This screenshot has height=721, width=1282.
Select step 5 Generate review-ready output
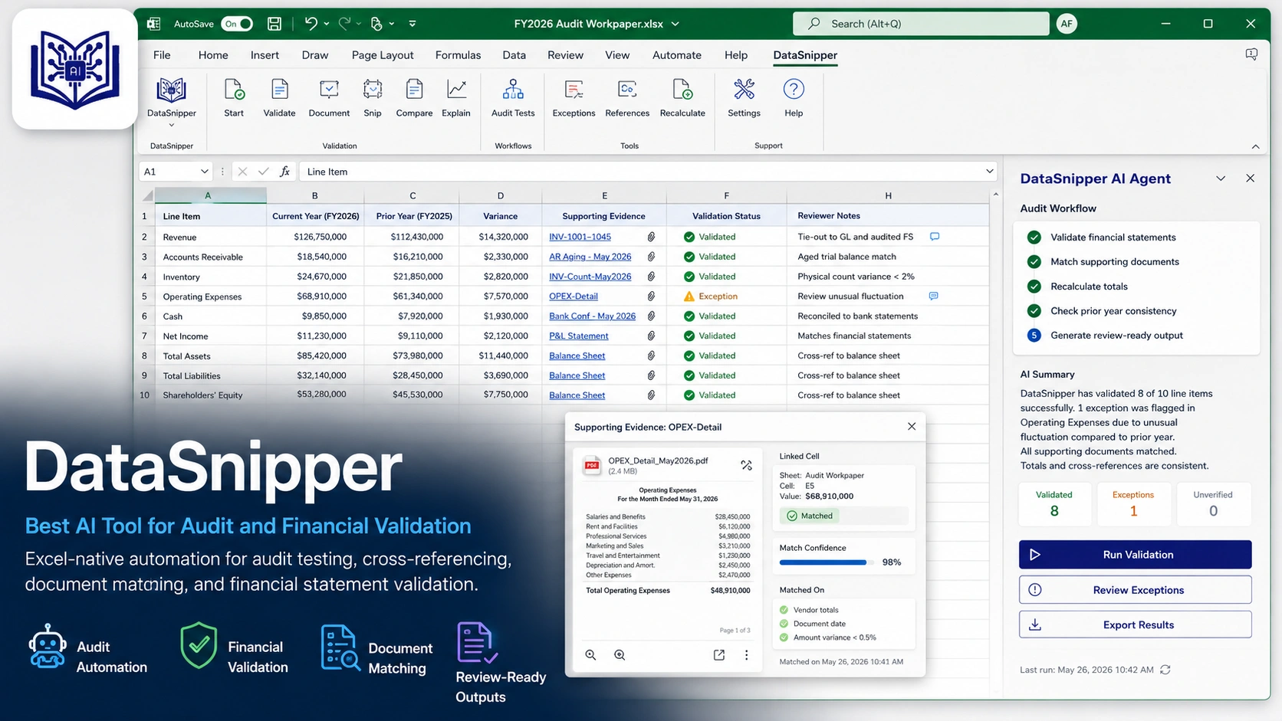coord(1034,336)
